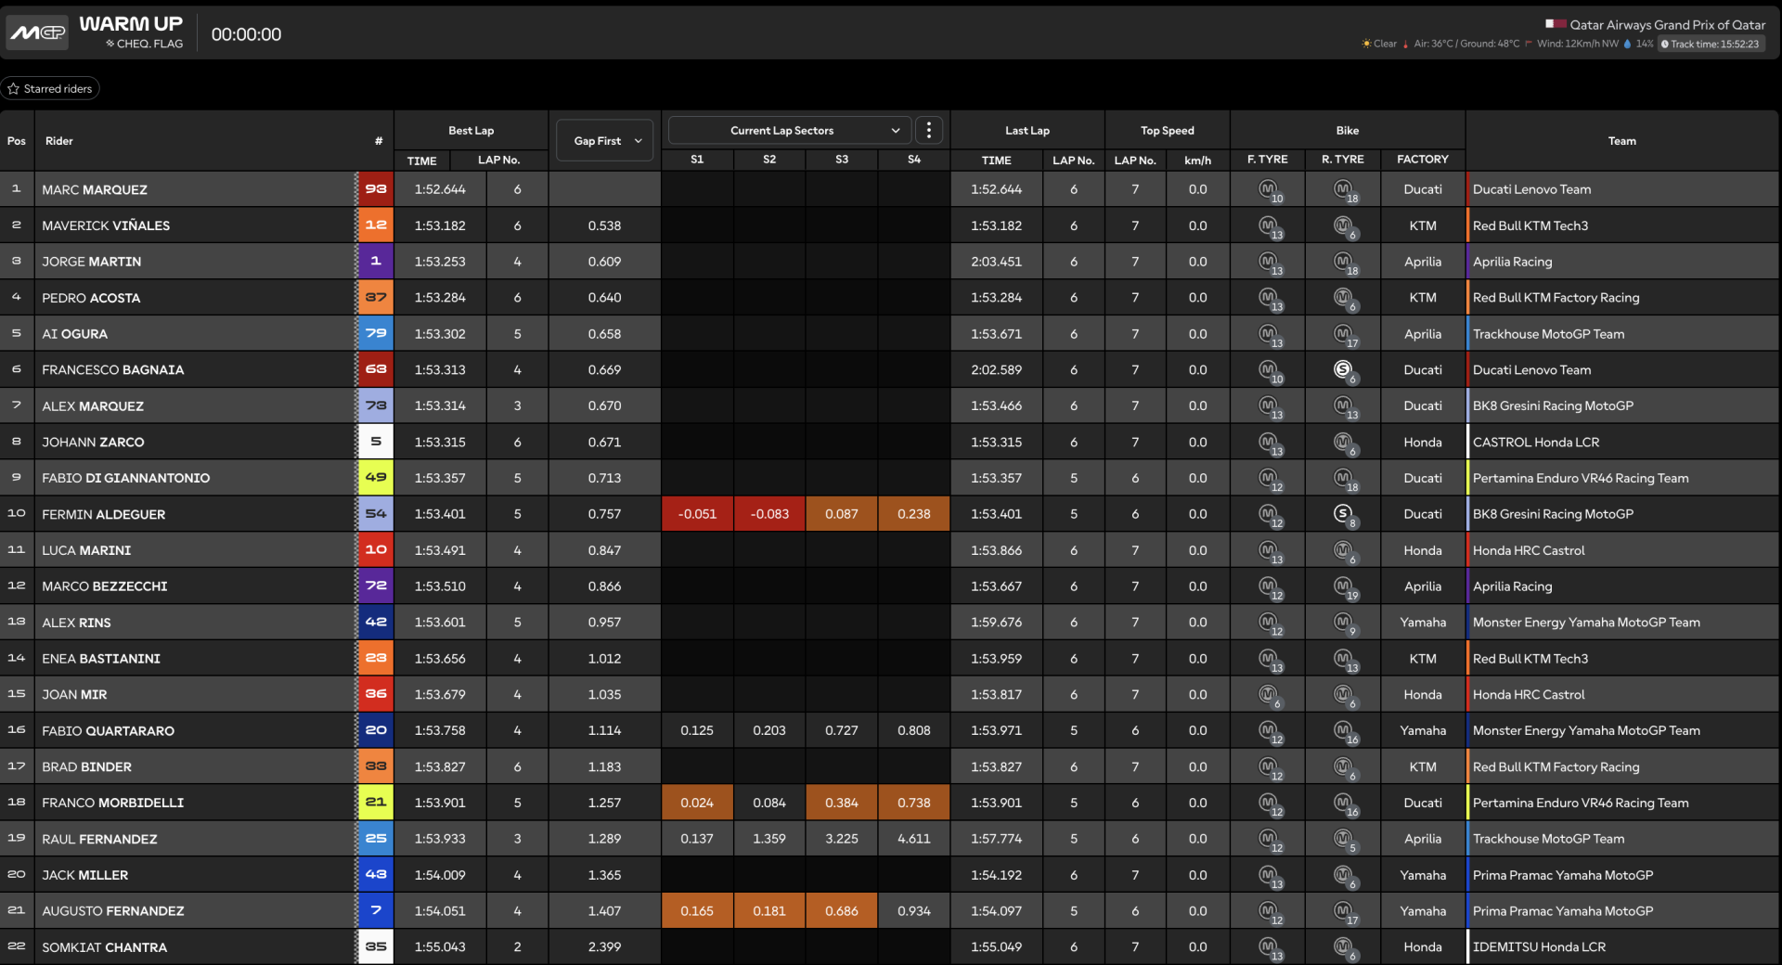The height and width of the screenshot is (965, 1782).
Task: Click the FACTORY column header
Action: pos(1423,160)
